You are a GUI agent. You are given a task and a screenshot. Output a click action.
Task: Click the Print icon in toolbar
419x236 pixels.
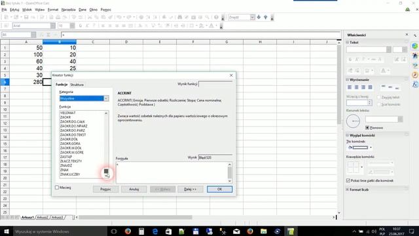[x=58, y=17]
